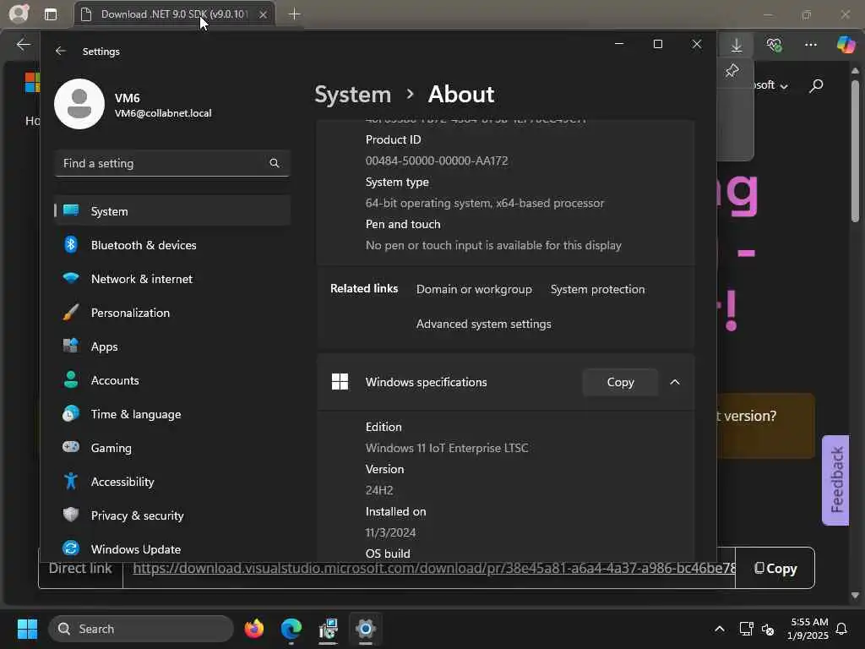The image size is (865, 649).
Task: Click the Wi-Fi network icon in sidebar
Action: 71,277
